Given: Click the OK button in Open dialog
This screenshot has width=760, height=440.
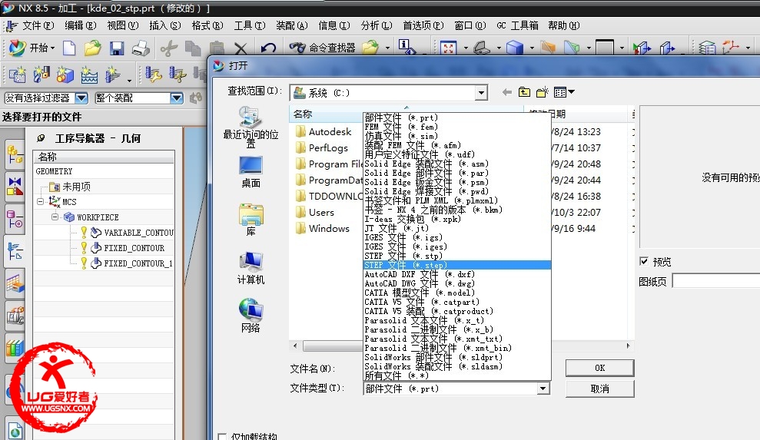Looking at the screenshot, I should [x=599, y=368].
